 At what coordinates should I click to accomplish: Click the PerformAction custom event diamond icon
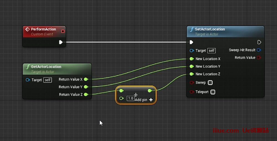pos(27,29)
